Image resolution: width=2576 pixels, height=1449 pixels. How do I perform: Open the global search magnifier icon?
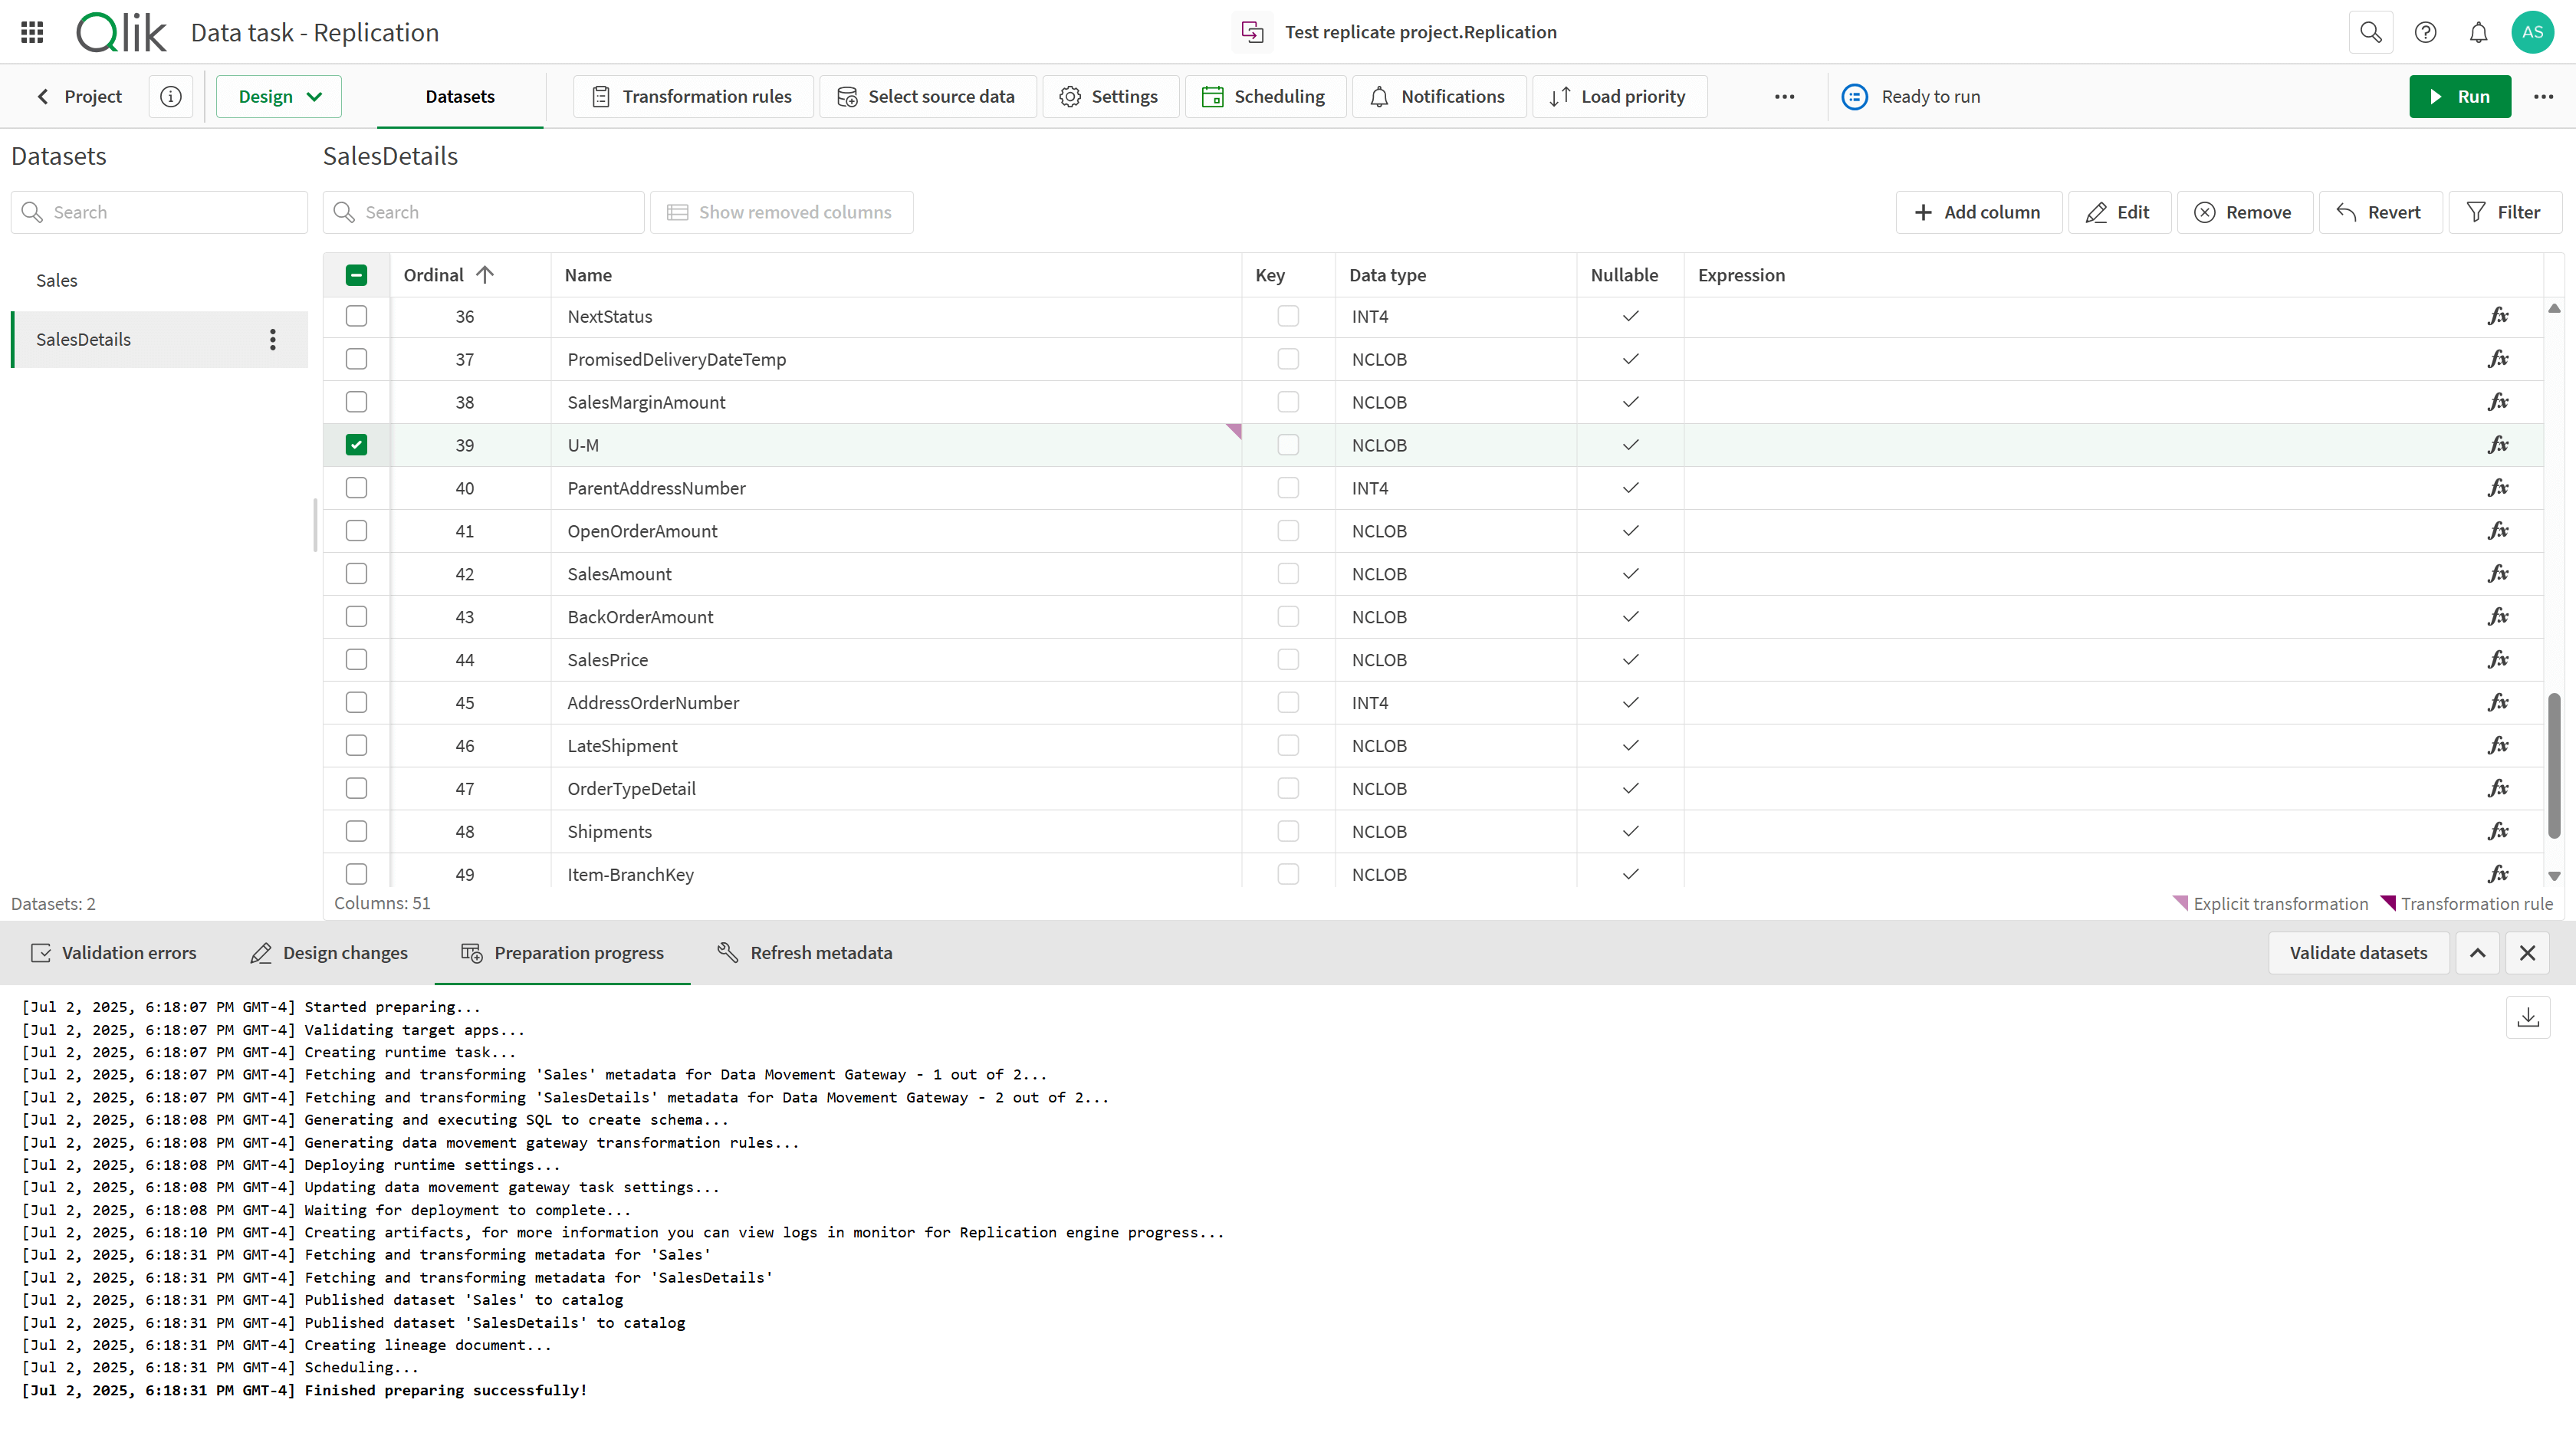(2370, 32)
